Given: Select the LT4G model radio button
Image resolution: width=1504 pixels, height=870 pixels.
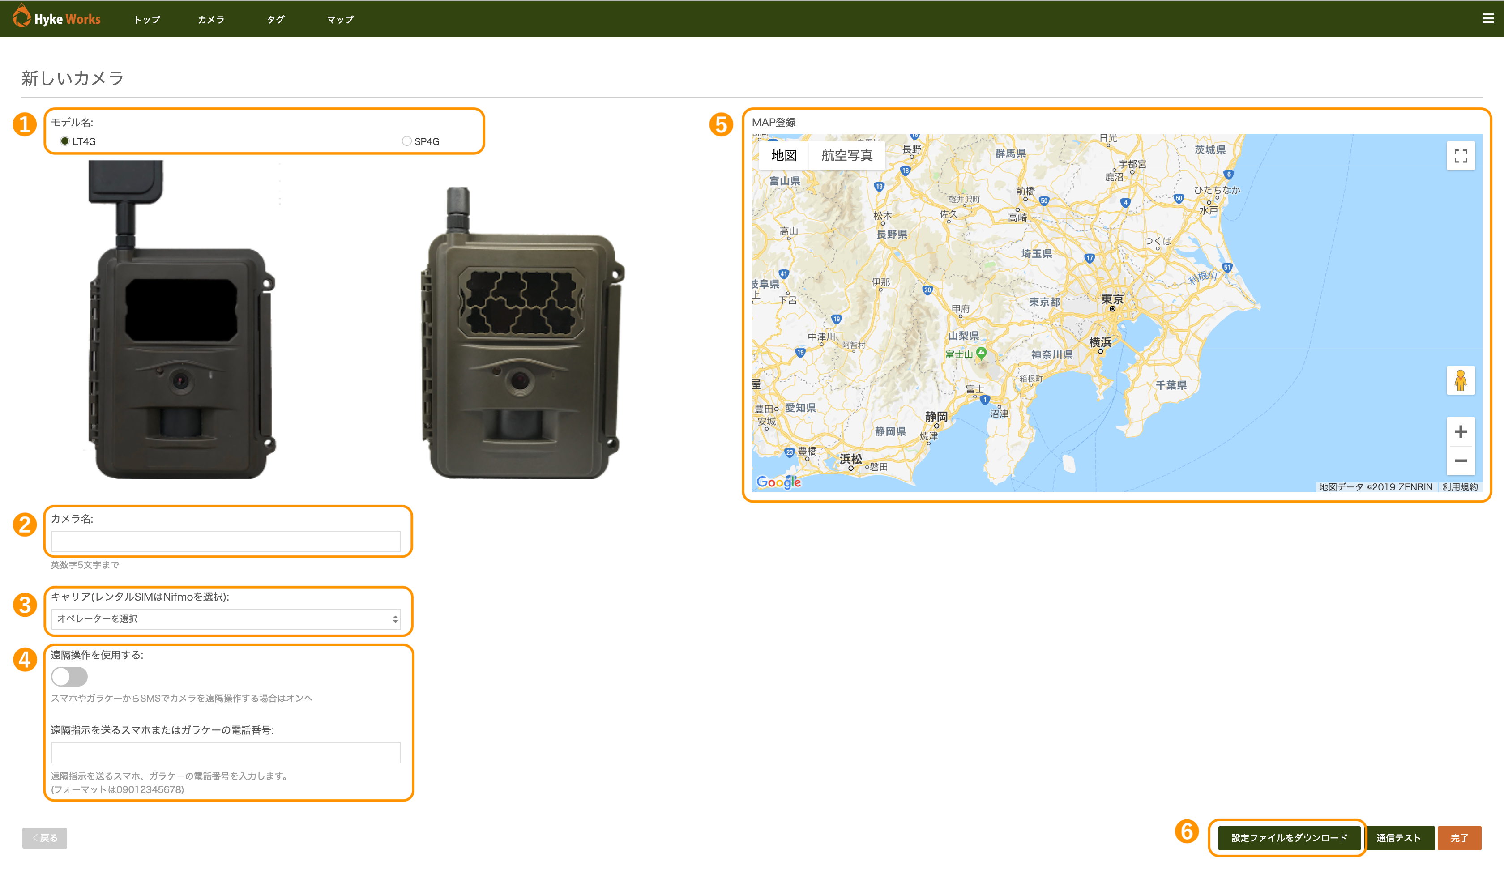Looking at the screenshot, I should click(x=64, y=141).
